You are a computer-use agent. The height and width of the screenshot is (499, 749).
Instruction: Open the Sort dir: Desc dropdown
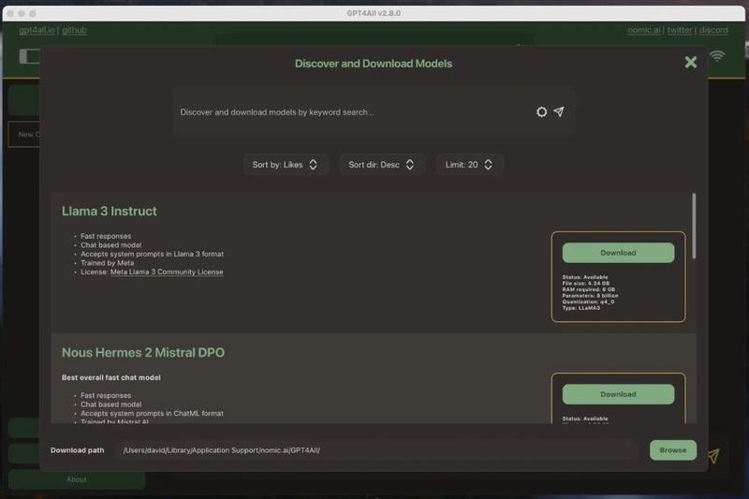click(x=382, y=165)
